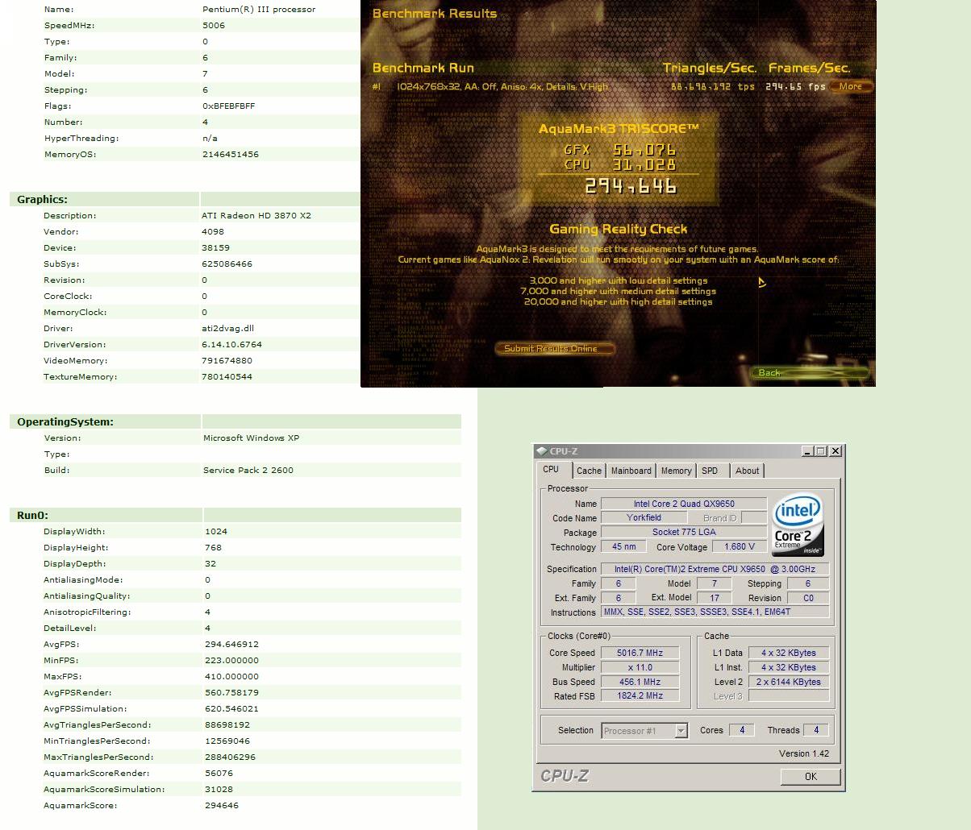The width and height of the screenshot is (971, 830).
Task: Click the Multiplier value x 11.0
Action: click(640, 667)
